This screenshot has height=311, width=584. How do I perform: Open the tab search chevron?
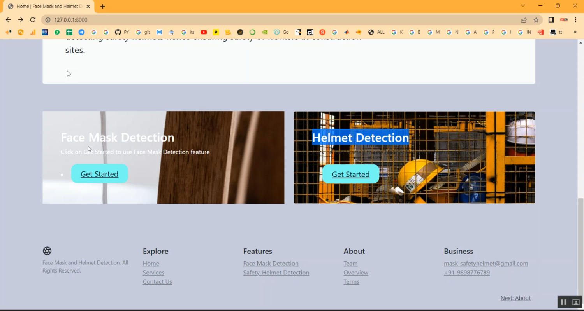(523, 6)
